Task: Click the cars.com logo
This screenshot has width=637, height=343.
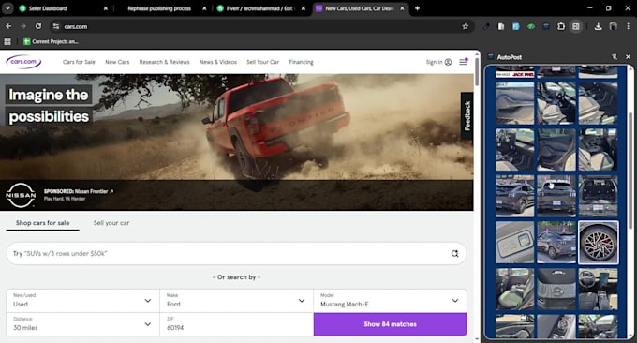Action: (23, 62)
